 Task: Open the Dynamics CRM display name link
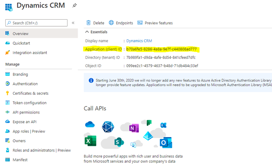[x=139, y=41]
